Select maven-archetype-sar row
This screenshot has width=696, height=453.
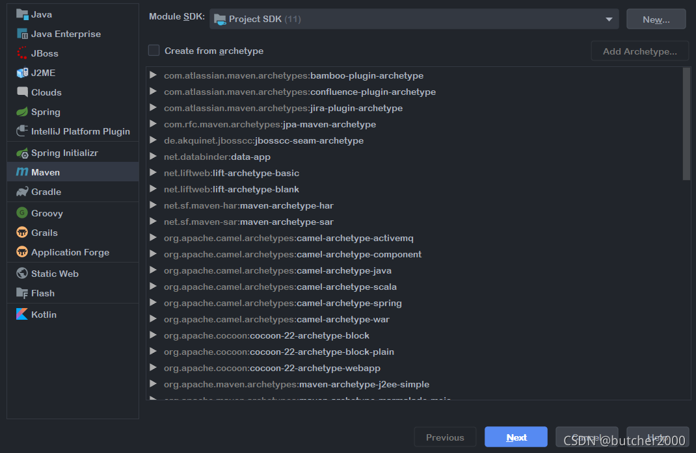[x=414, y=222]
